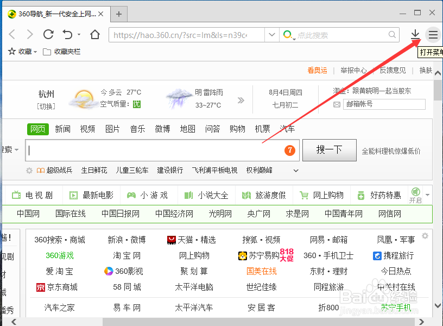Open the 收藏夹栏 bookmarks folder

tap(61, 52)
